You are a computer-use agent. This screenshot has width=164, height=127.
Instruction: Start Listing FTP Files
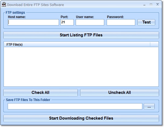[81, 35]
